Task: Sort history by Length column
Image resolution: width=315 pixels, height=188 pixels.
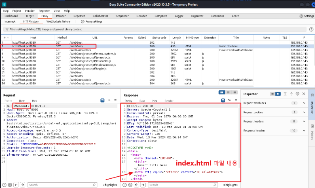Action: tap(177, 38)
